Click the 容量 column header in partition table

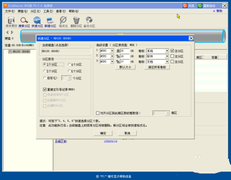coord(214,57)
